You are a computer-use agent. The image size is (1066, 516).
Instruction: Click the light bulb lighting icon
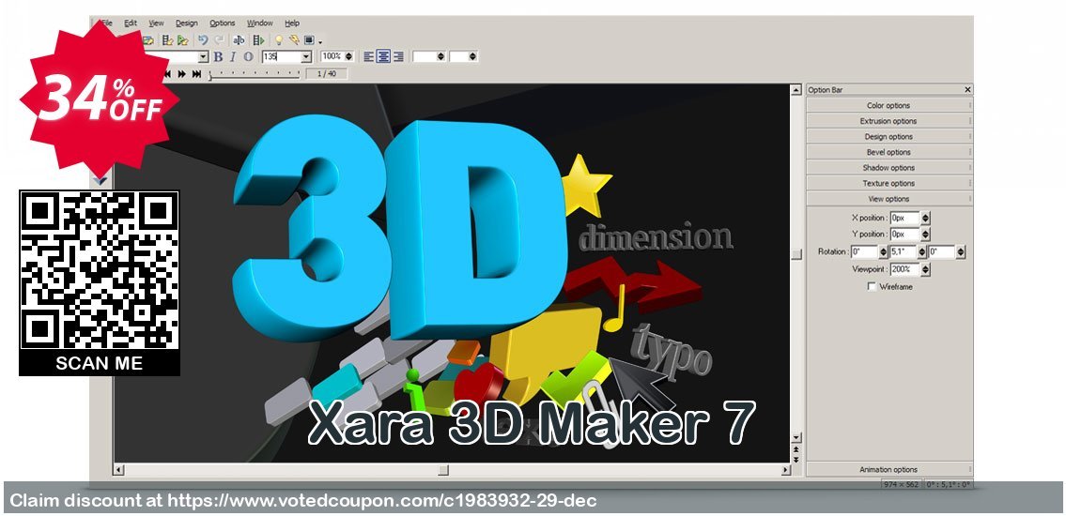coord(278,40)
